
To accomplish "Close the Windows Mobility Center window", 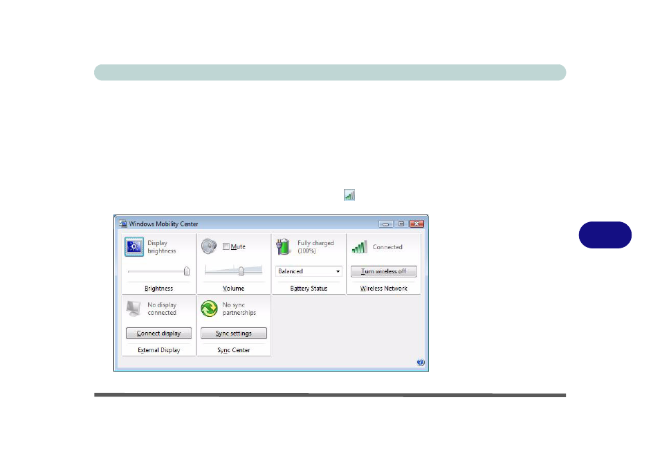I will (x=416, y=224).
